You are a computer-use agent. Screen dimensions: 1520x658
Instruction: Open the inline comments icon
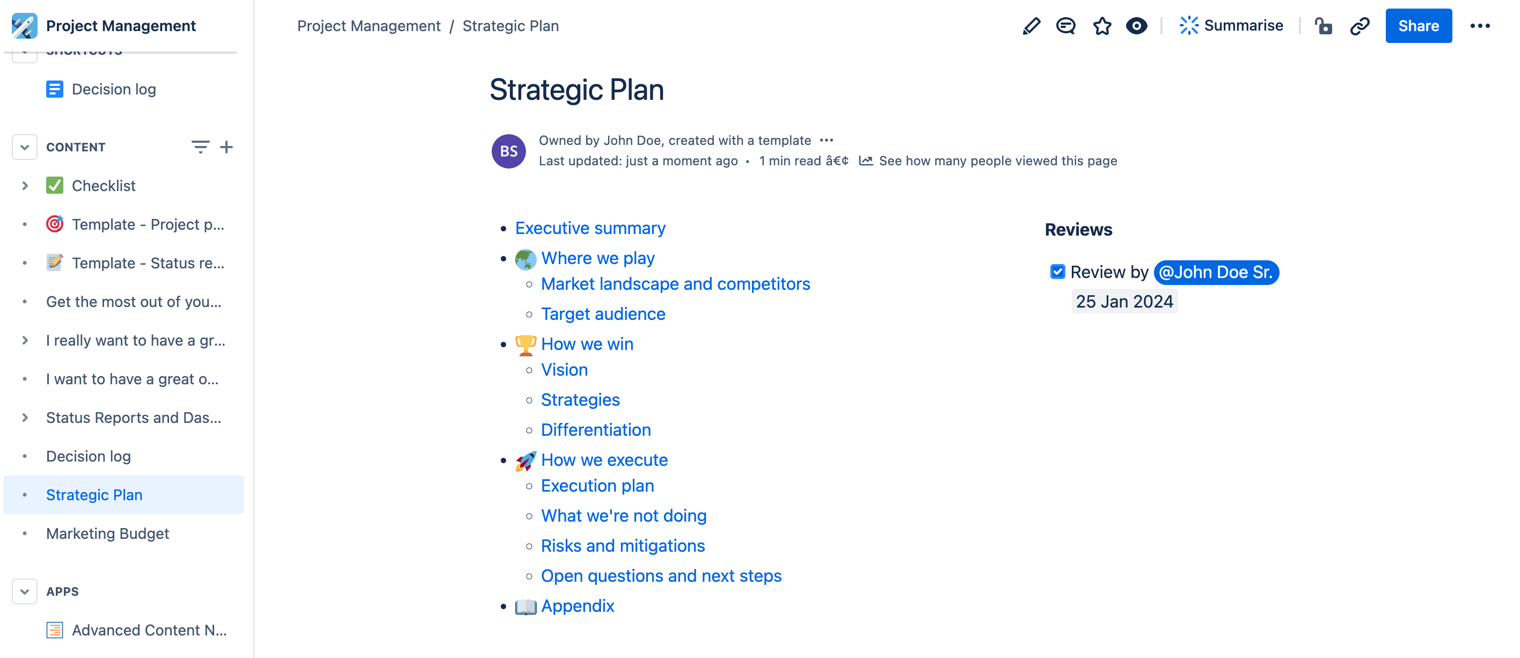[x=1065, y=25]
